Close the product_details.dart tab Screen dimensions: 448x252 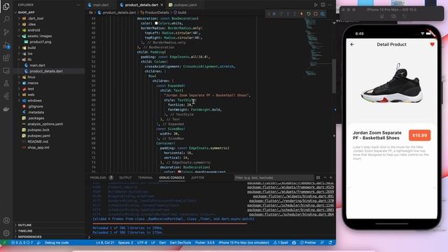tap(162, 5)
